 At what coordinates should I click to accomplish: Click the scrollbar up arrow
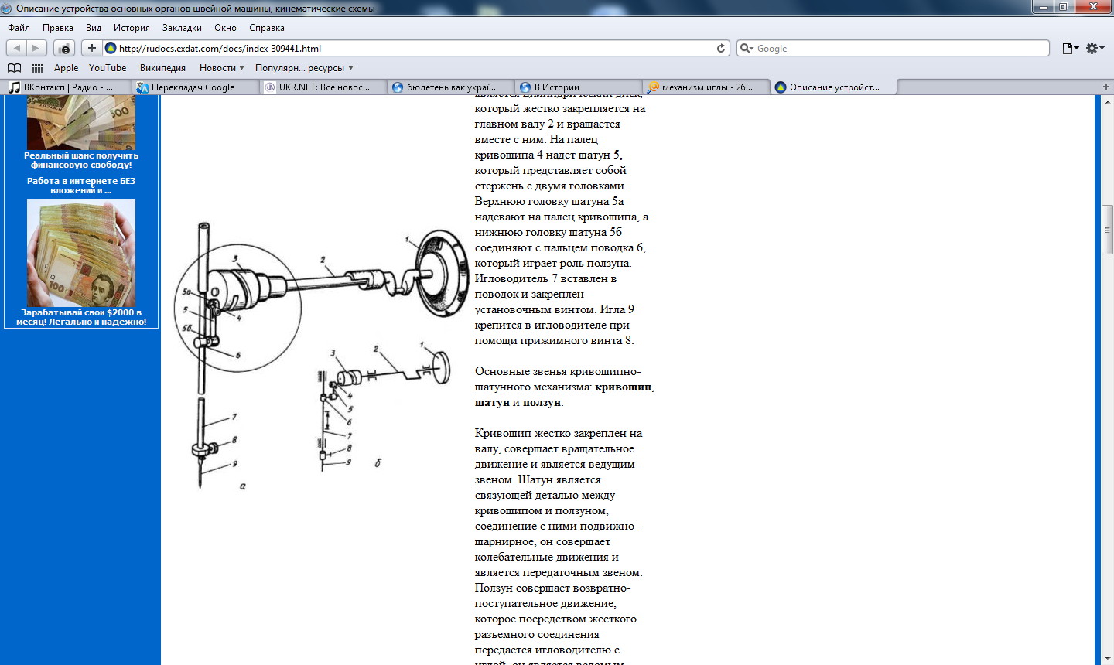pyautogui.click(x=1107, y=101)
